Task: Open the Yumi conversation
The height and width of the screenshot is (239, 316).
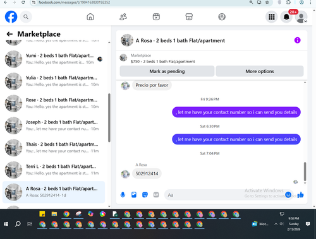Action: pos(54,59)
